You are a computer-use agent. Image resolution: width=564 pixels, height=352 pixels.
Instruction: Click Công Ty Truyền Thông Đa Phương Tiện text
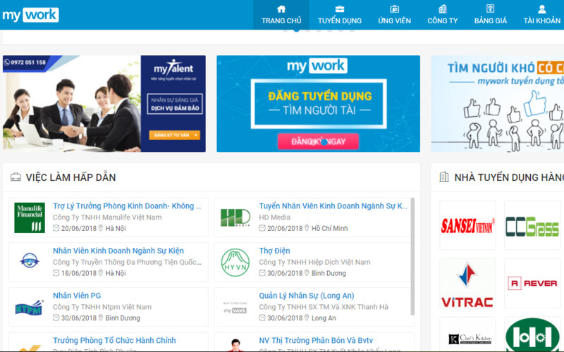pos(127,262)
